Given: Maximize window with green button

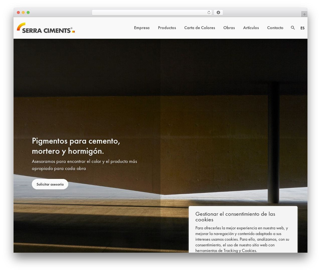Looking at the screenshot, I should [x=28, y=13].
